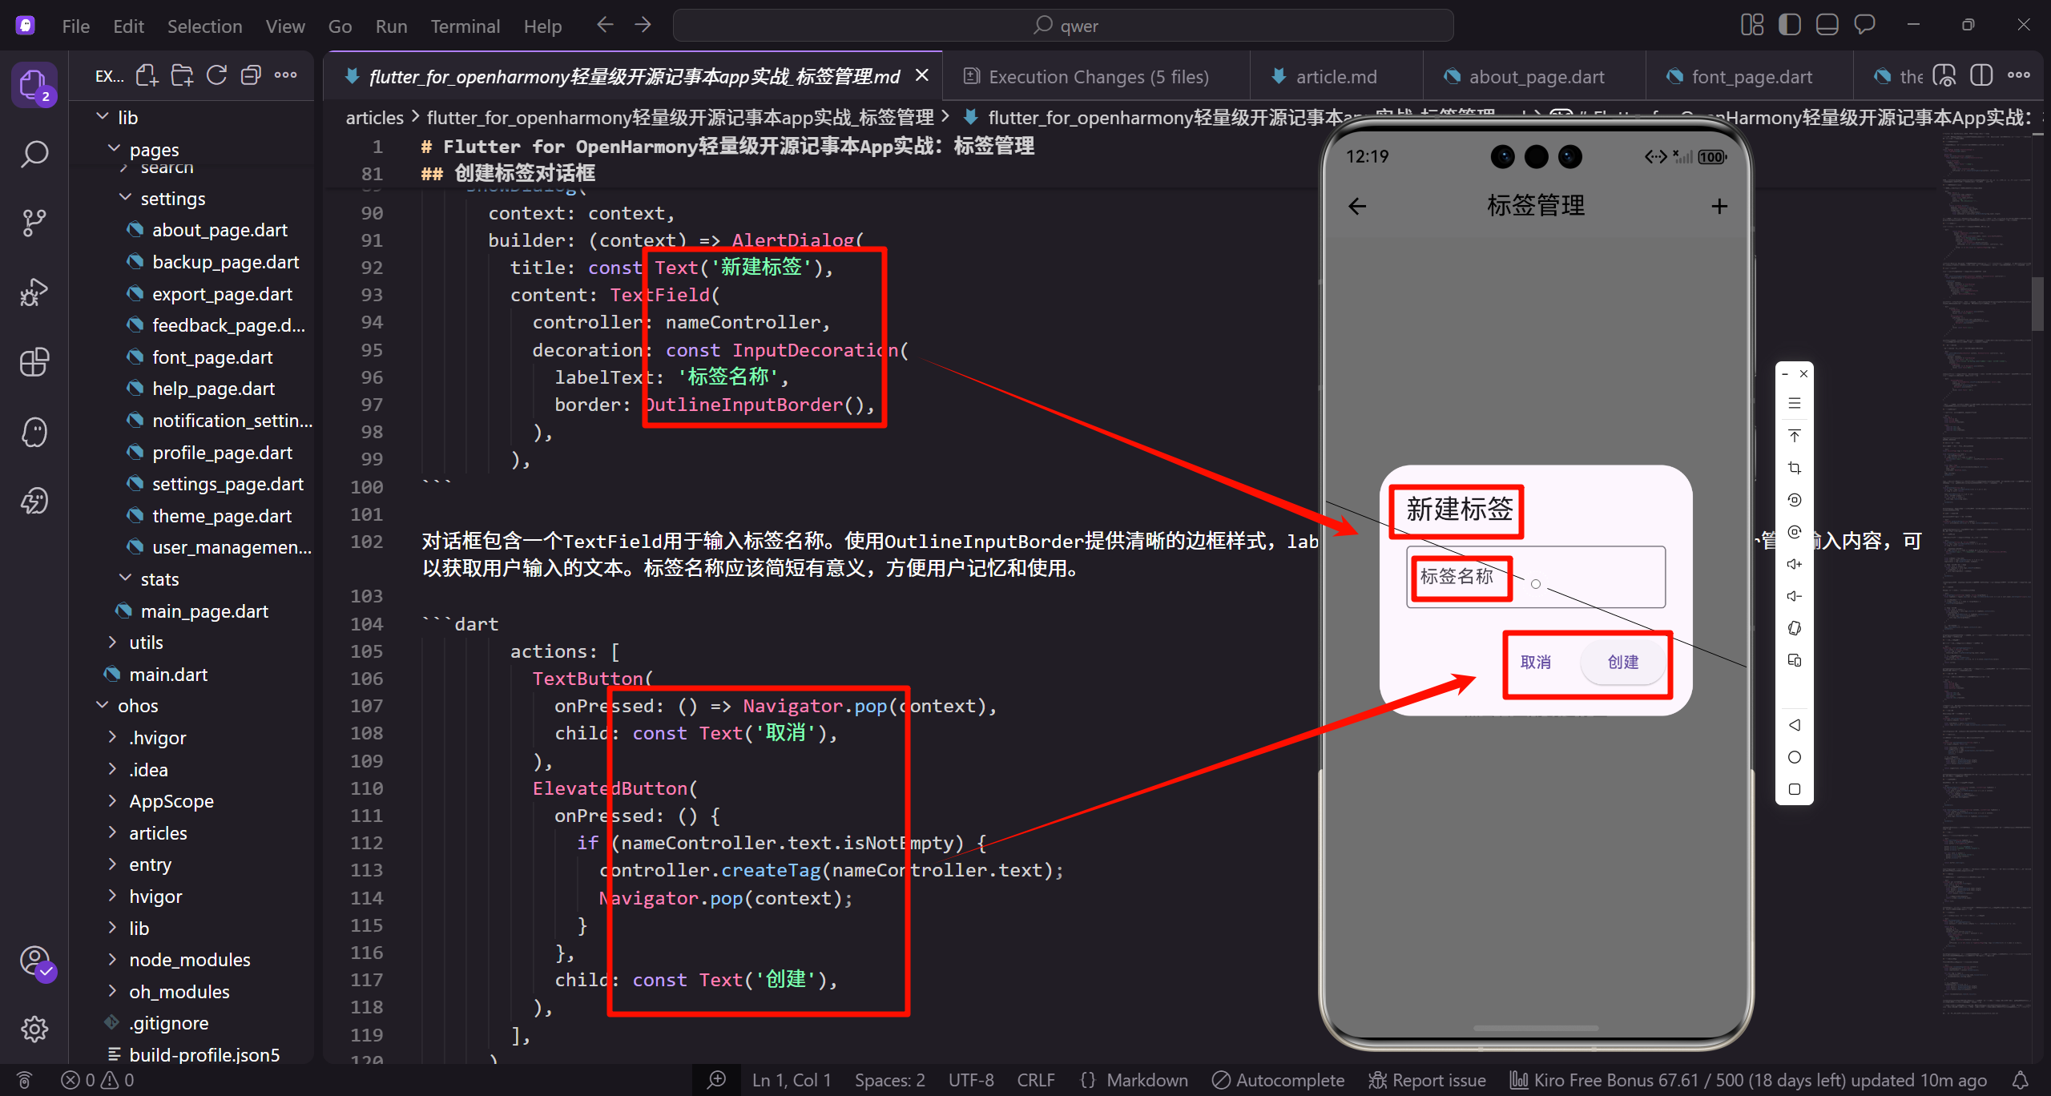Open Explorer more actions menu

pos(285,76)
